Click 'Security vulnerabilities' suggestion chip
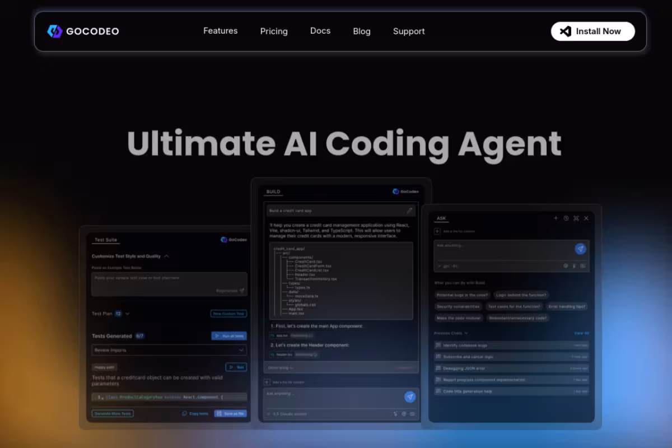Viewport: 672px width, 448px height. coord(458,306)
